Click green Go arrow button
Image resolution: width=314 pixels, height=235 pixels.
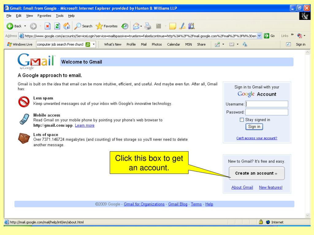(266, 36)
